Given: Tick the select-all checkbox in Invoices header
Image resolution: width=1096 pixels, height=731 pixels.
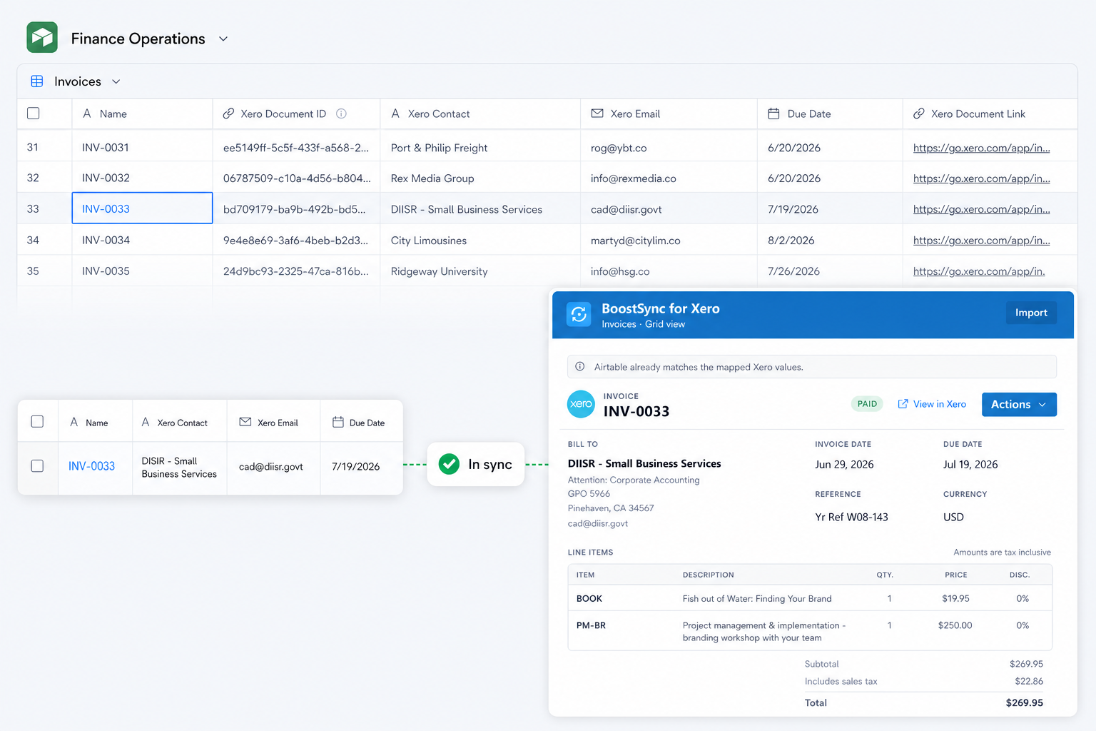Looking at the screenshot, I should (34, 113).
